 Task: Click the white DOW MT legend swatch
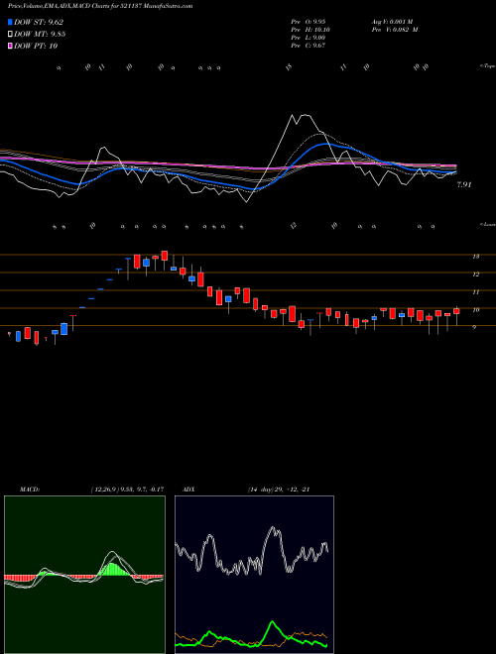[x=11, y=35]
